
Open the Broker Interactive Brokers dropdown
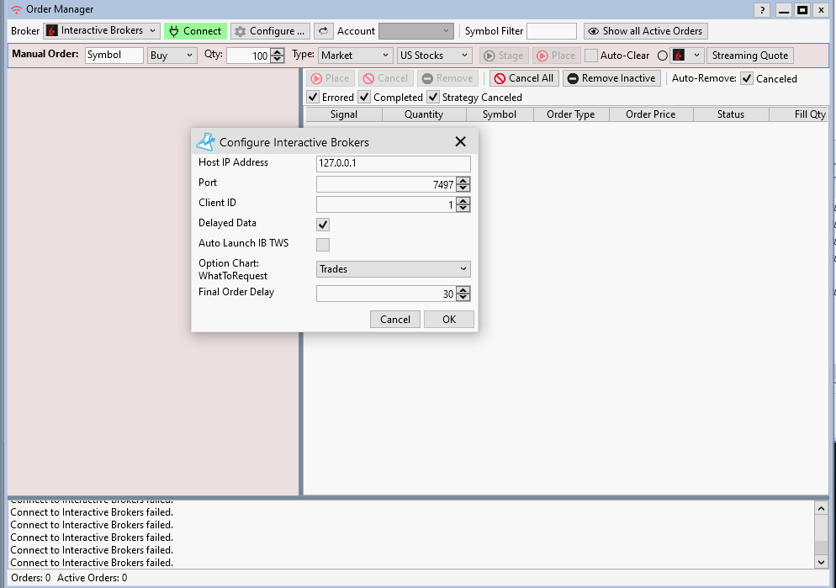(102, 31)
